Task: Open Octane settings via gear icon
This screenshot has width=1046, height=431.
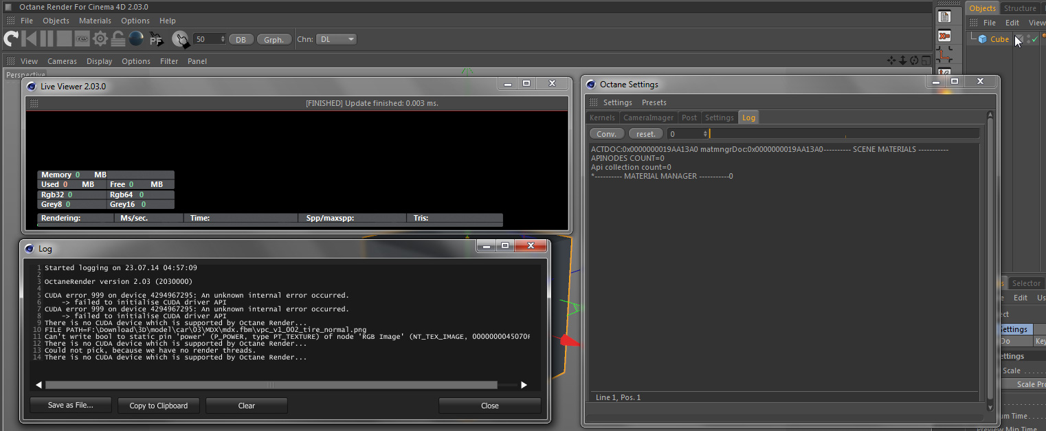Action: click(100, 38)
